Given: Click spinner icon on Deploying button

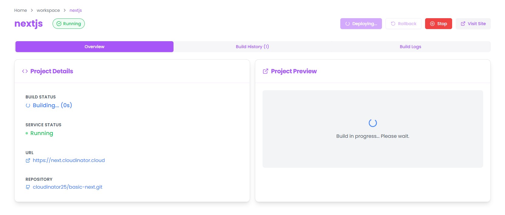Looking at the screenshot, I should pyautogui.click(x=348, y=24).
